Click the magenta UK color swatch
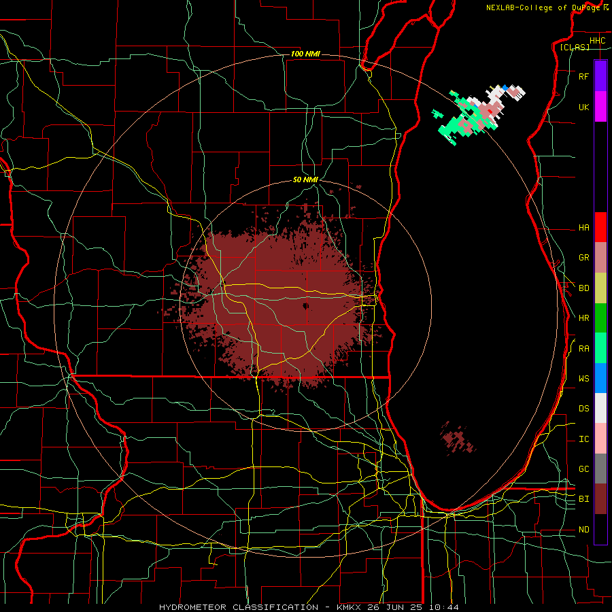 click(600, 107)
